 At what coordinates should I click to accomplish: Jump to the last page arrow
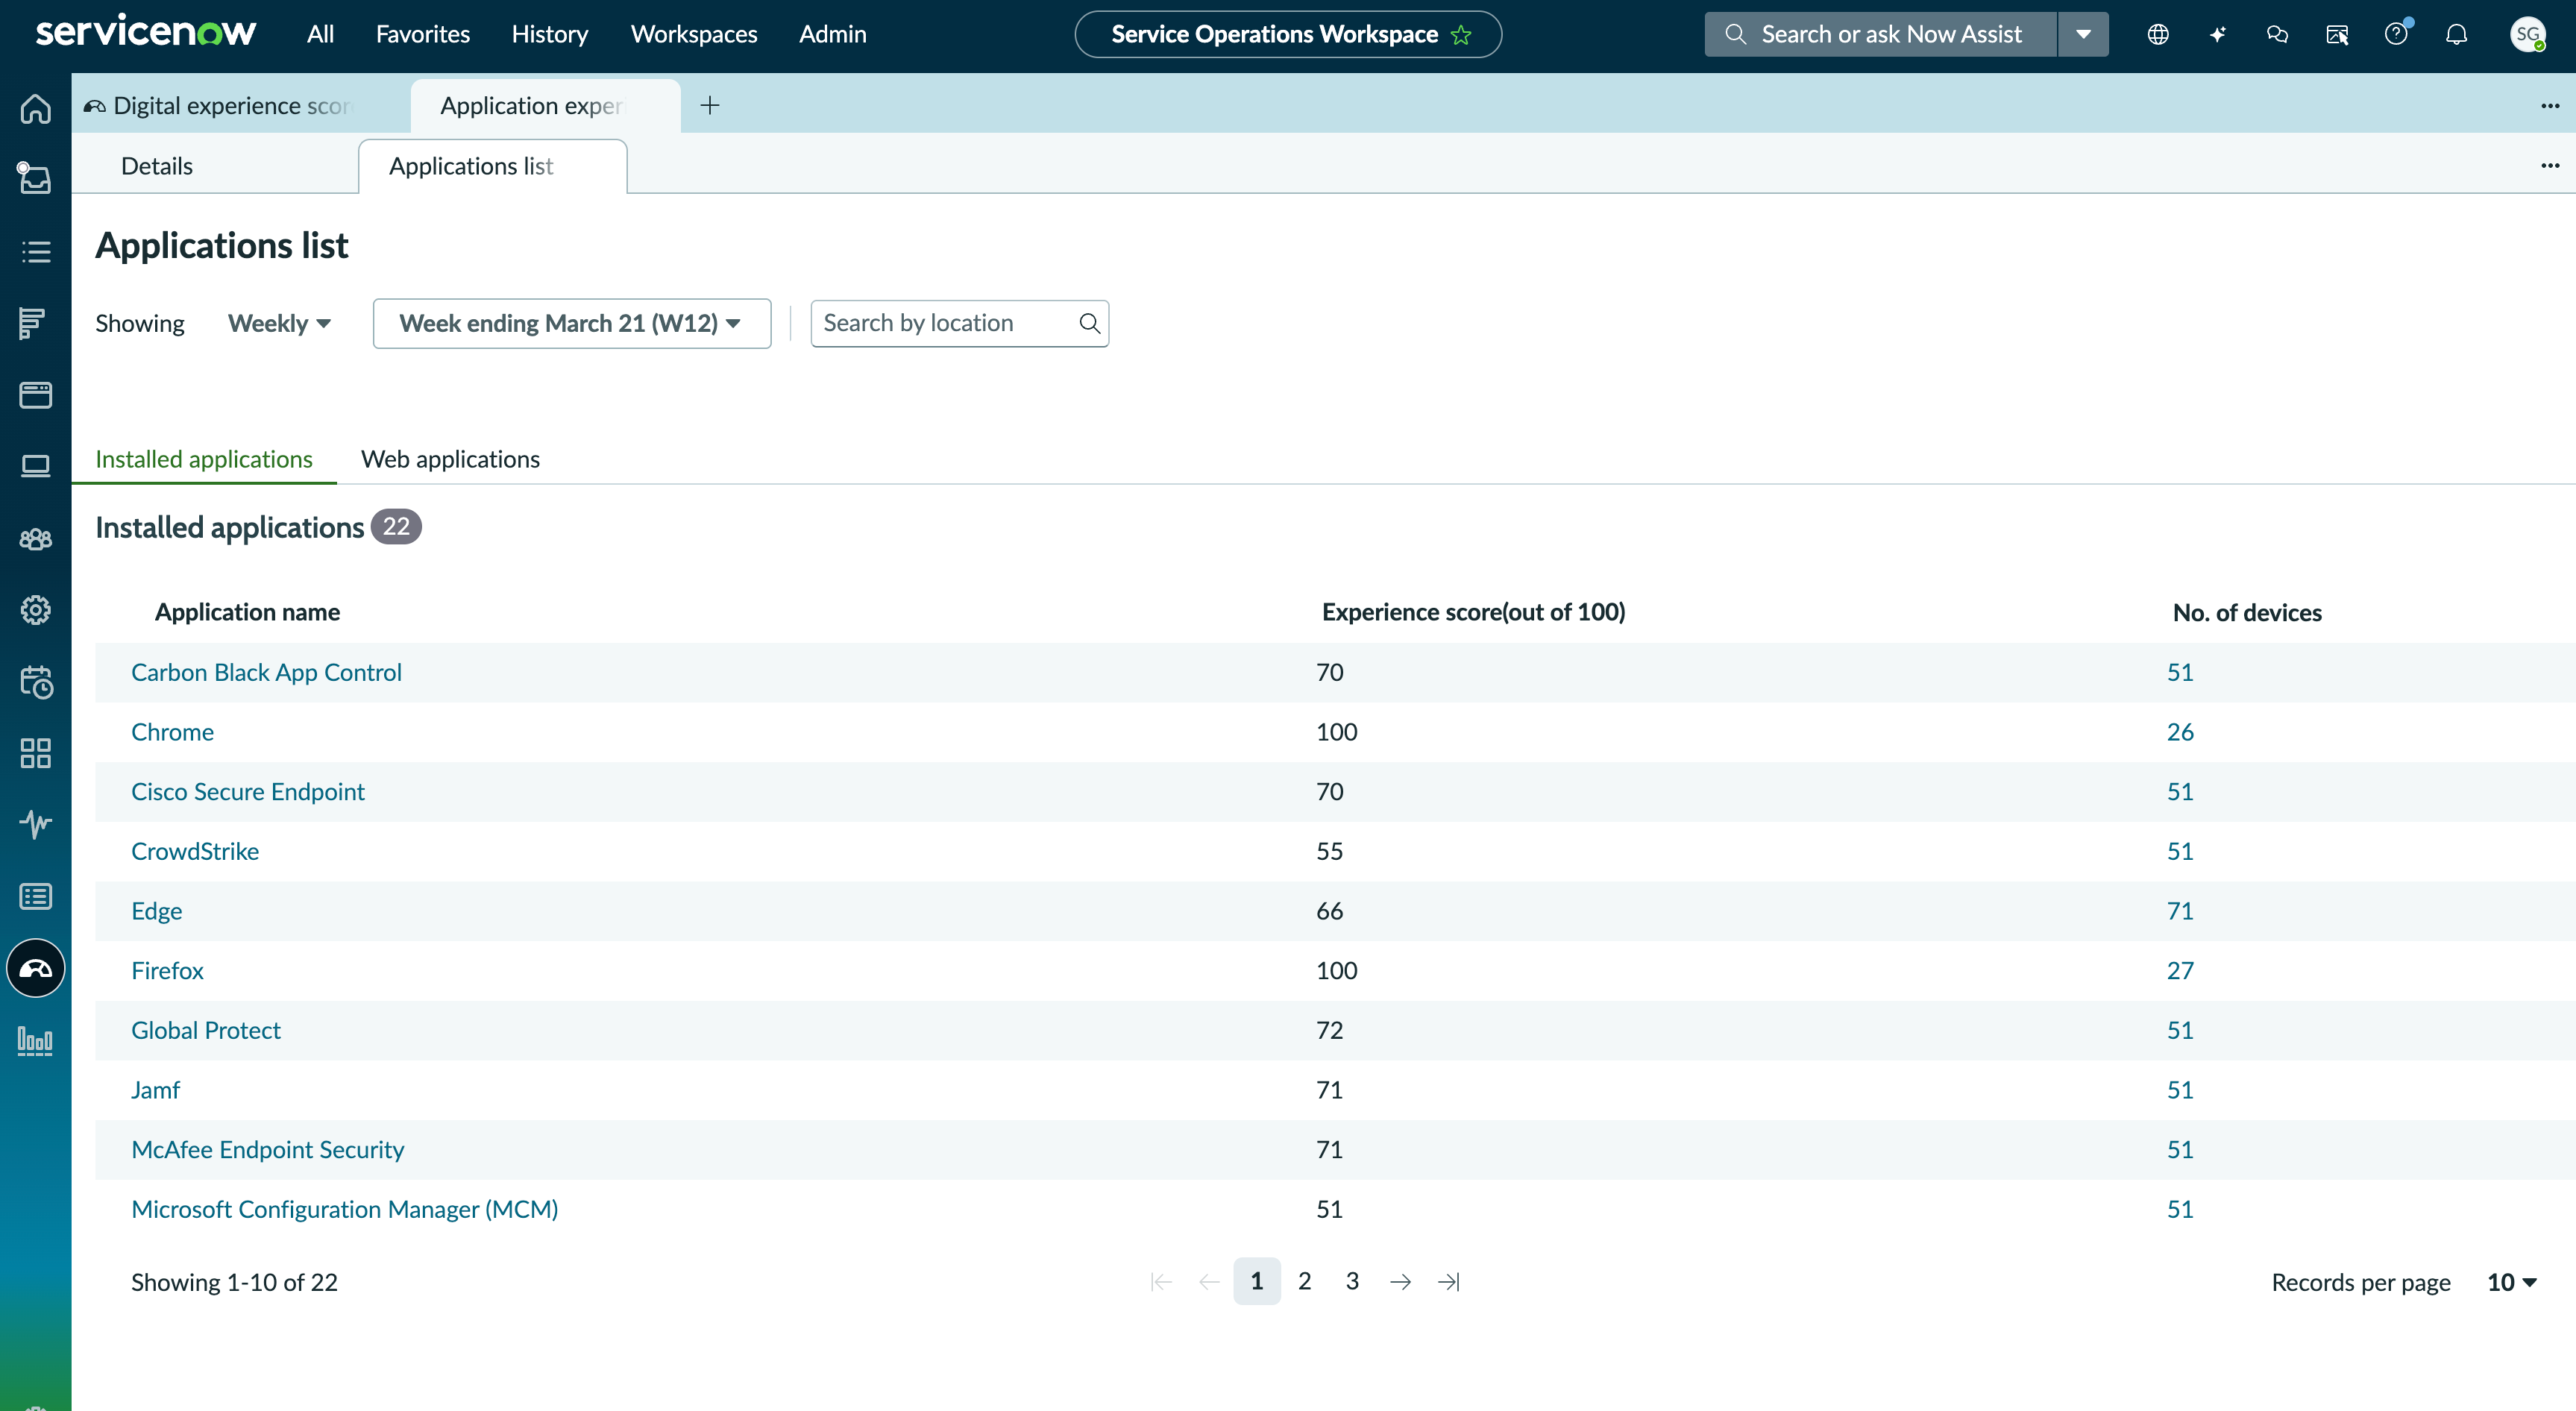(1449, 1281)
